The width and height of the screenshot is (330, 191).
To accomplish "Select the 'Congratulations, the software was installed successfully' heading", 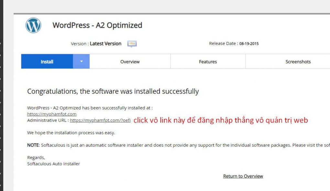I will point(113,91).
